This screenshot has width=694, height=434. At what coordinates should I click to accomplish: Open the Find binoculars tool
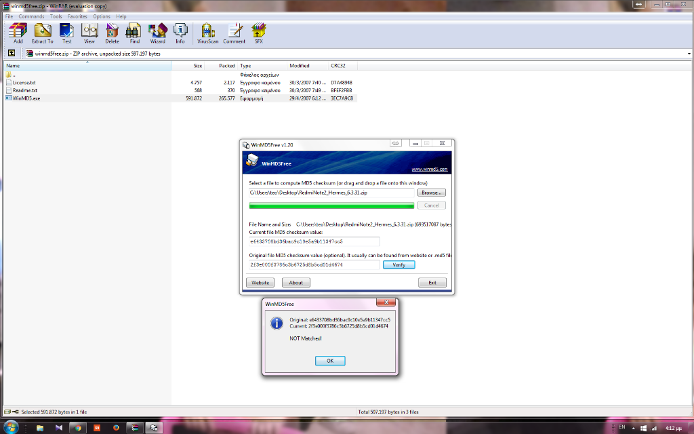click(x=135, y=34)
